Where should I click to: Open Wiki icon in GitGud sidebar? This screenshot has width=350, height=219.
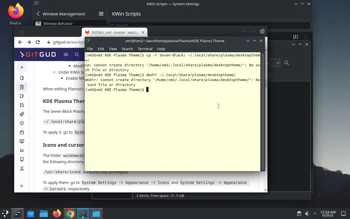[22, 159]
